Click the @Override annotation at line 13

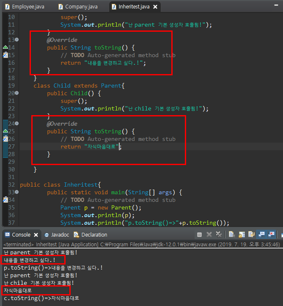tap(62, 40)
